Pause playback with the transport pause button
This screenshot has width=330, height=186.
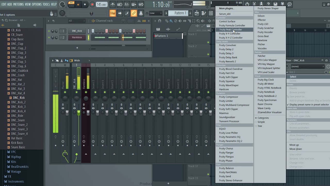pos(78,4)
